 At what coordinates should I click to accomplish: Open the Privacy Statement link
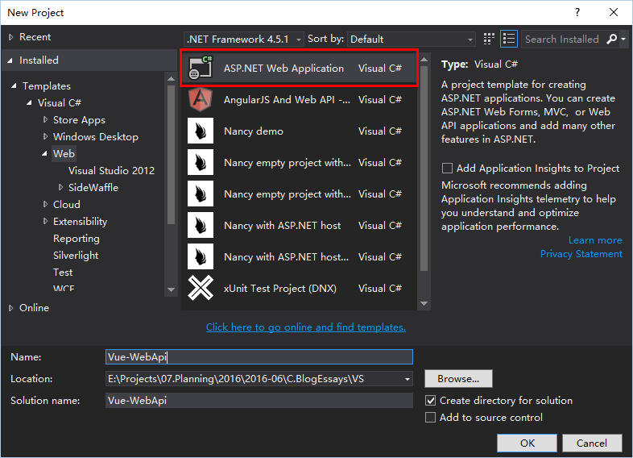click(581, 254)
